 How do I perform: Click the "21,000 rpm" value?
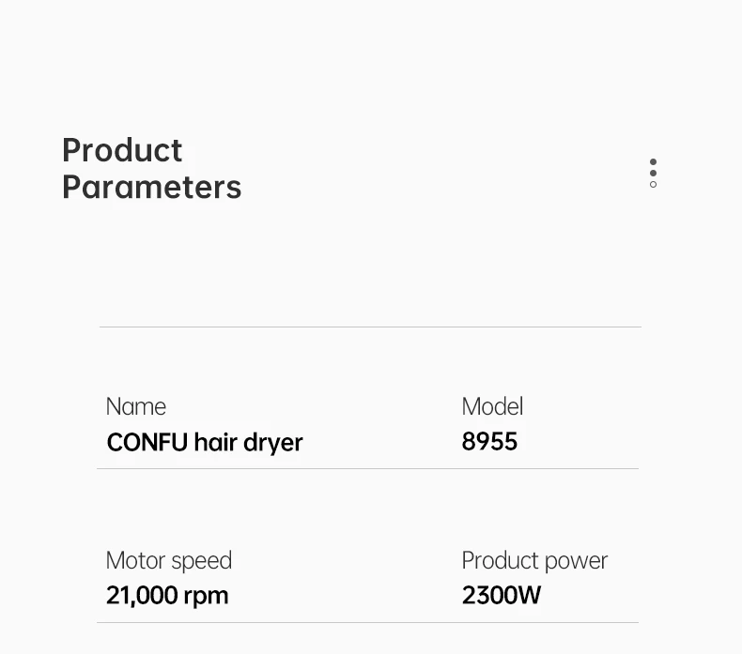coord(167,596)
